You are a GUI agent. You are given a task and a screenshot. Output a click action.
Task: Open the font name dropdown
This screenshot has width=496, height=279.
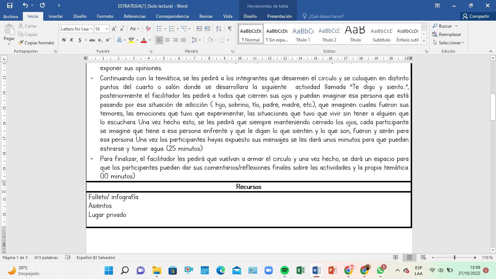(x=91, y=29)
